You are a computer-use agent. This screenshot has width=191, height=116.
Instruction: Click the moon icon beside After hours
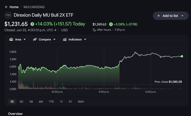(94, 30)
